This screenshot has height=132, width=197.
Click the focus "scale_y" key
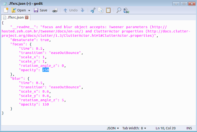[x=28, y=61]
